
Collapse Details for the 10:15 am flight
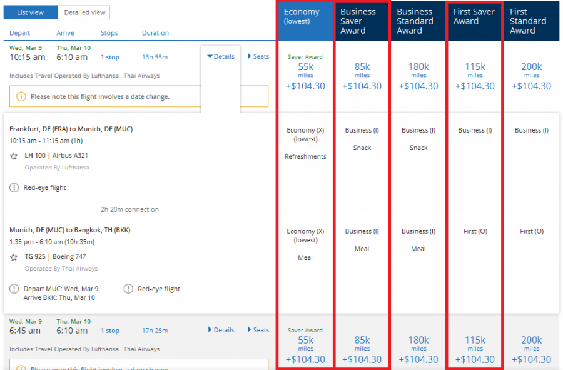tap(220, 56)
